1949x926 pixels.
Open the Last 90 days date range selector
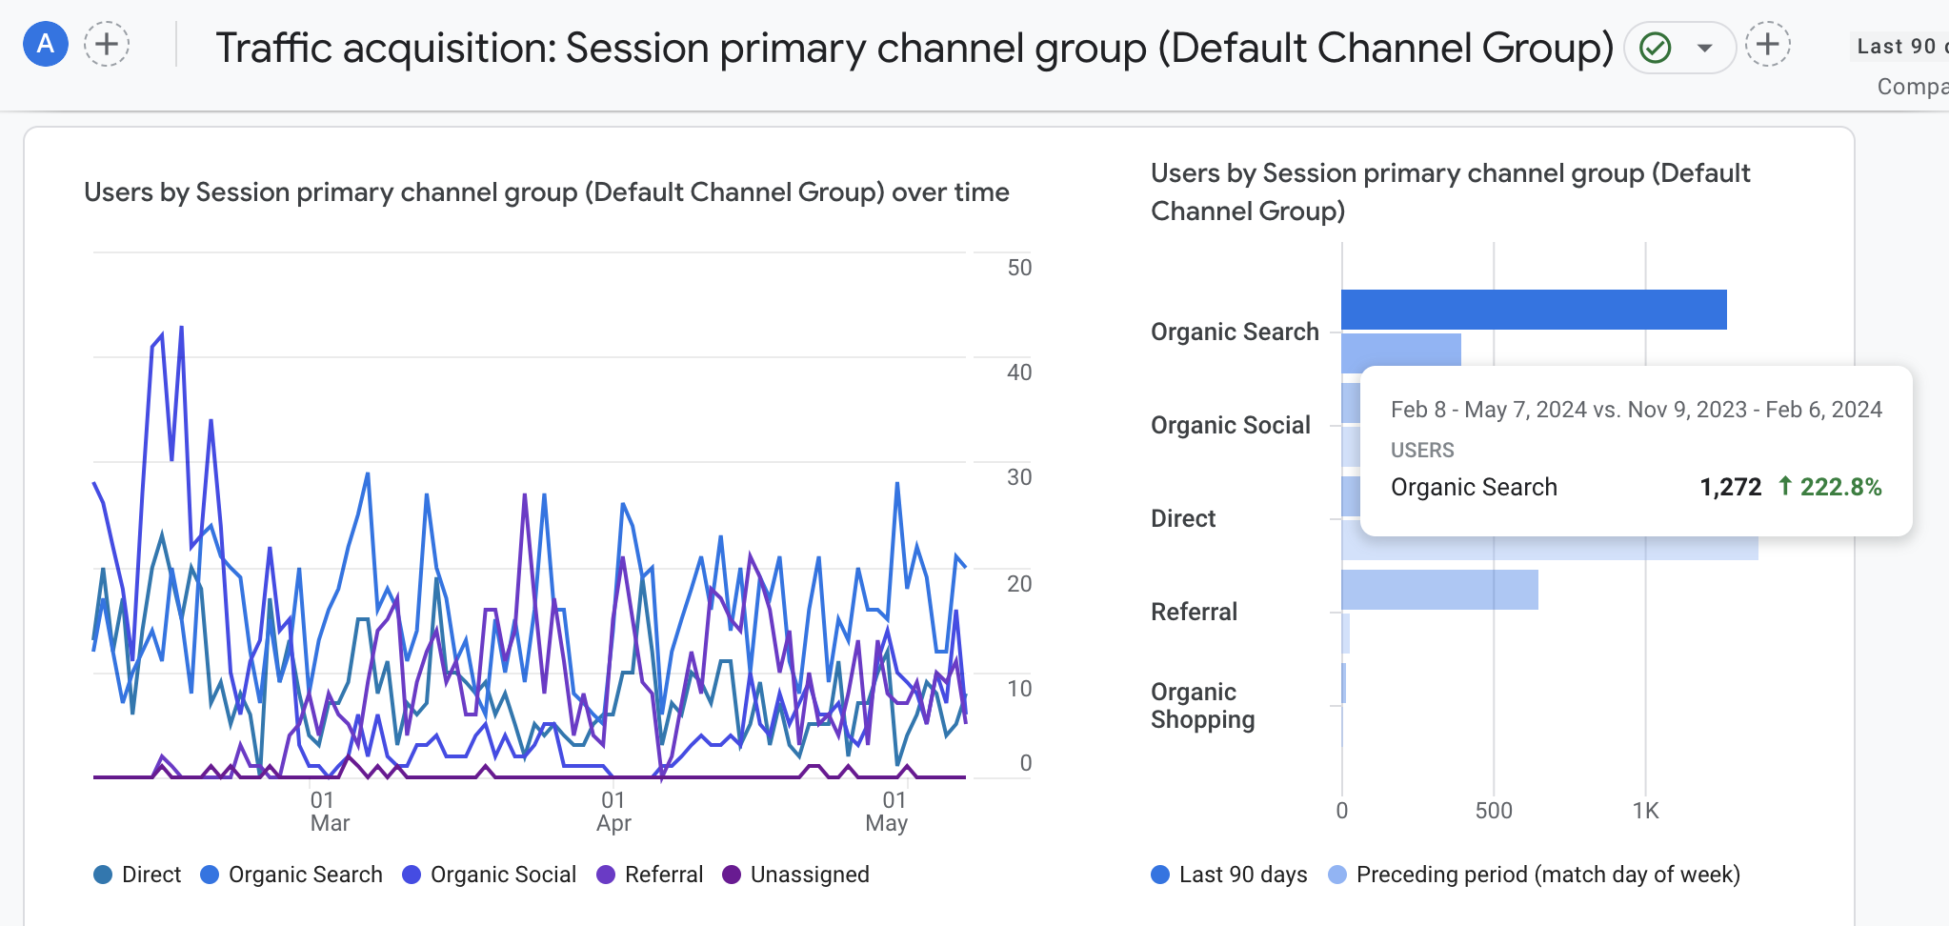1899,47
